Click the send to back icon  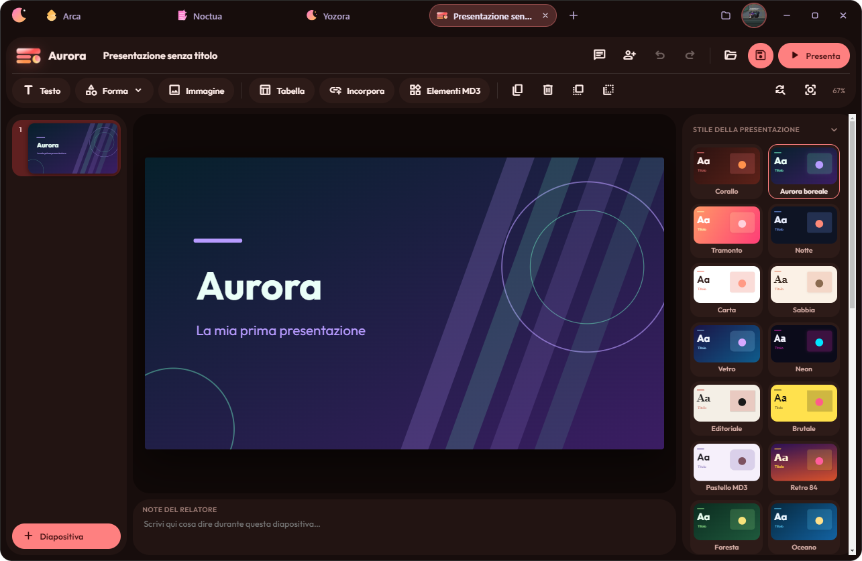(x=608, y=90)
